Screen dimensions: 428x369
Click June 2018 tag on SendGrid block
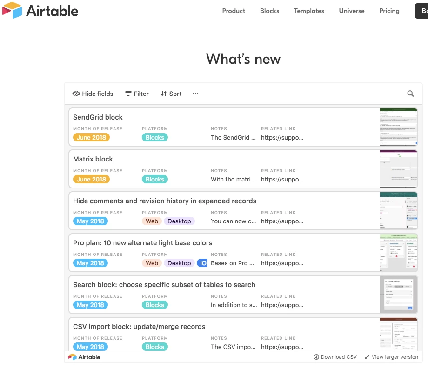click(91, 137)
